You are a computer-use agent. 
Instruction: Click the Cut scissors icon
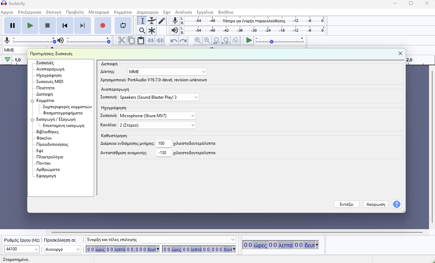point(121,40)
